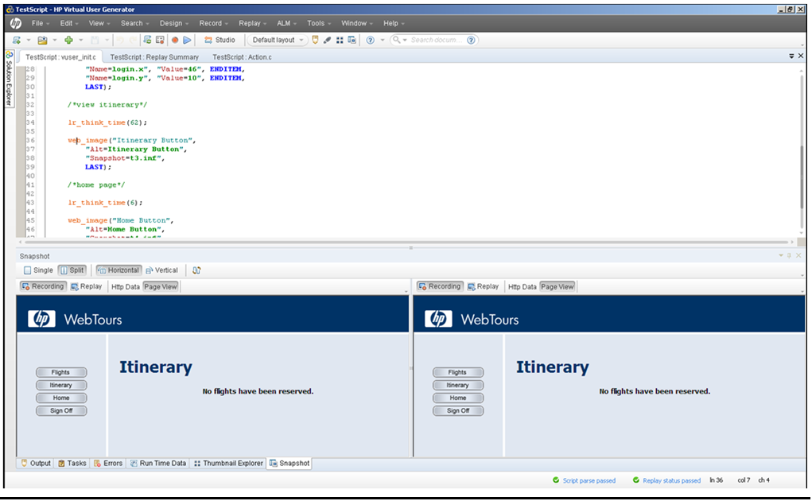Select Http Data in the left snapshot pane
This screenshot has width=812, height=501.
[126, 287]
